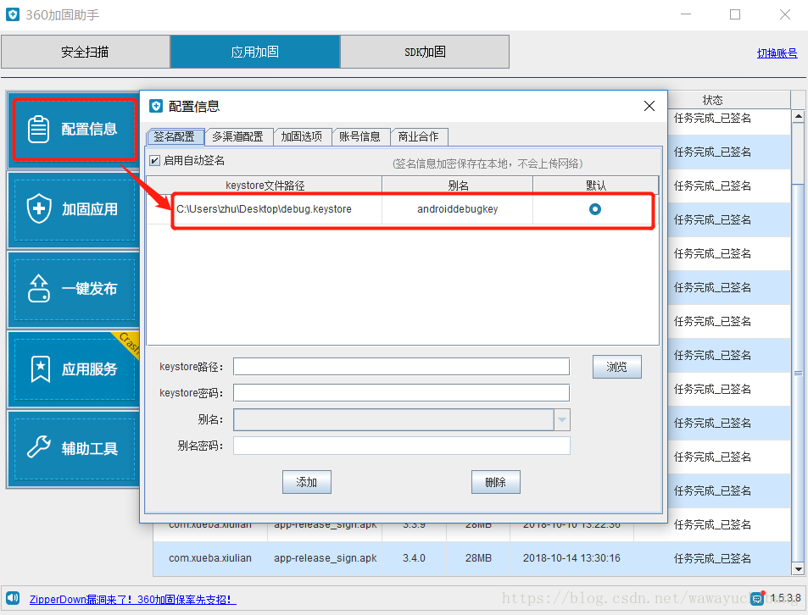Select default radio for debug.keystore row

point(595,209)
